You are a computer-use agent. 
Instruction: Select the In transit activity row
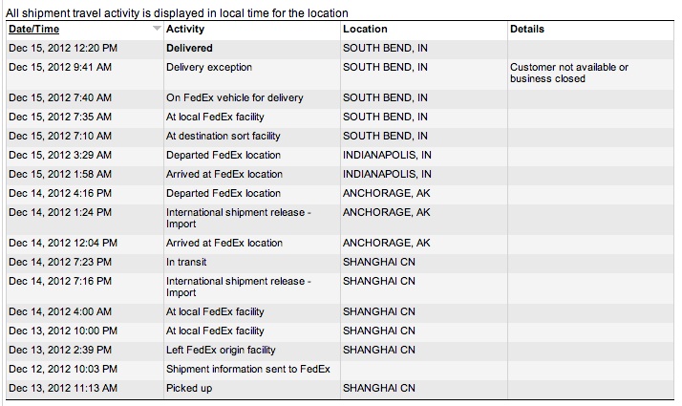pyautogui.click(x=340, y=263)
